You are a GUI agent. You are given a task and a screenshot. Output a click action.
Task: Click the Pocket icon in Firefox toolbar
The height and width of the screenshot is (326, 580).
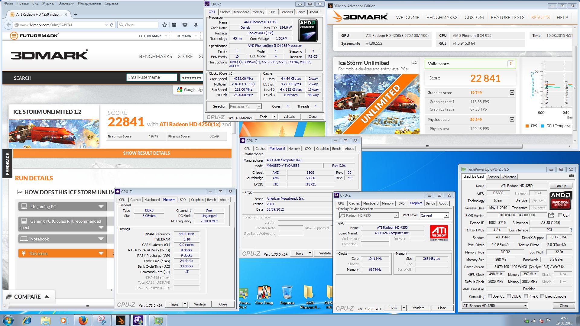click(x=185, y=25)
